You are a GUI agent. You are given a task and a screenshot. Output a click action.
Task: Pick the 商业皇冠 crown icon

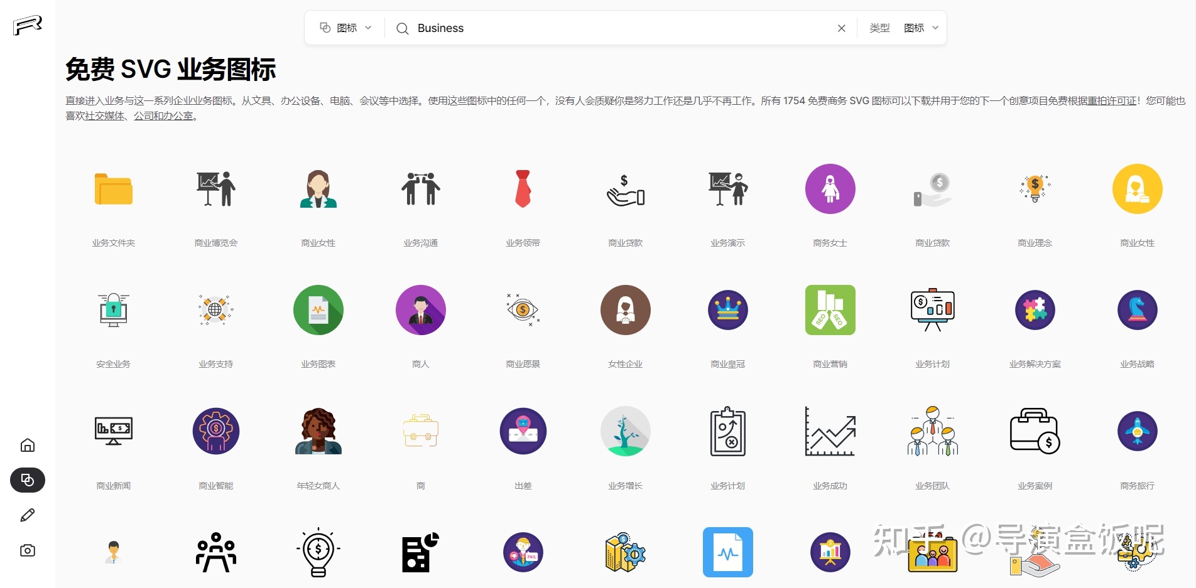tap(728, 310)
